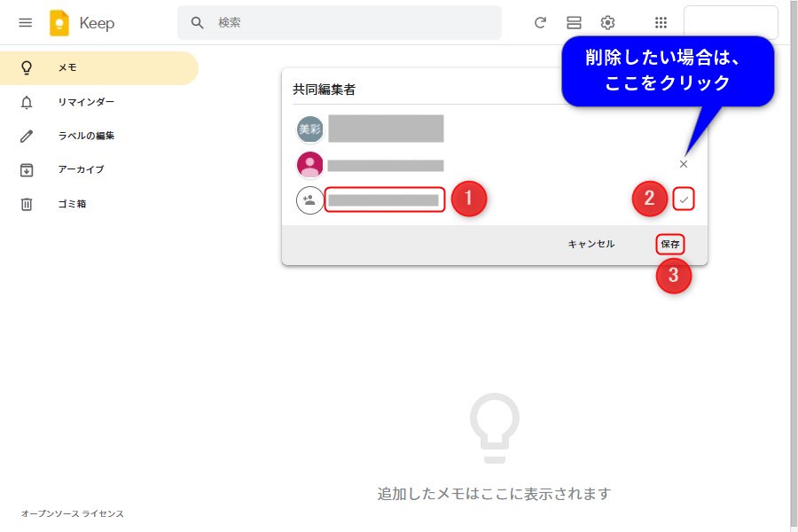
Task: Go to アーカイブ in the sidebar
Action: (x=80, y=169)
